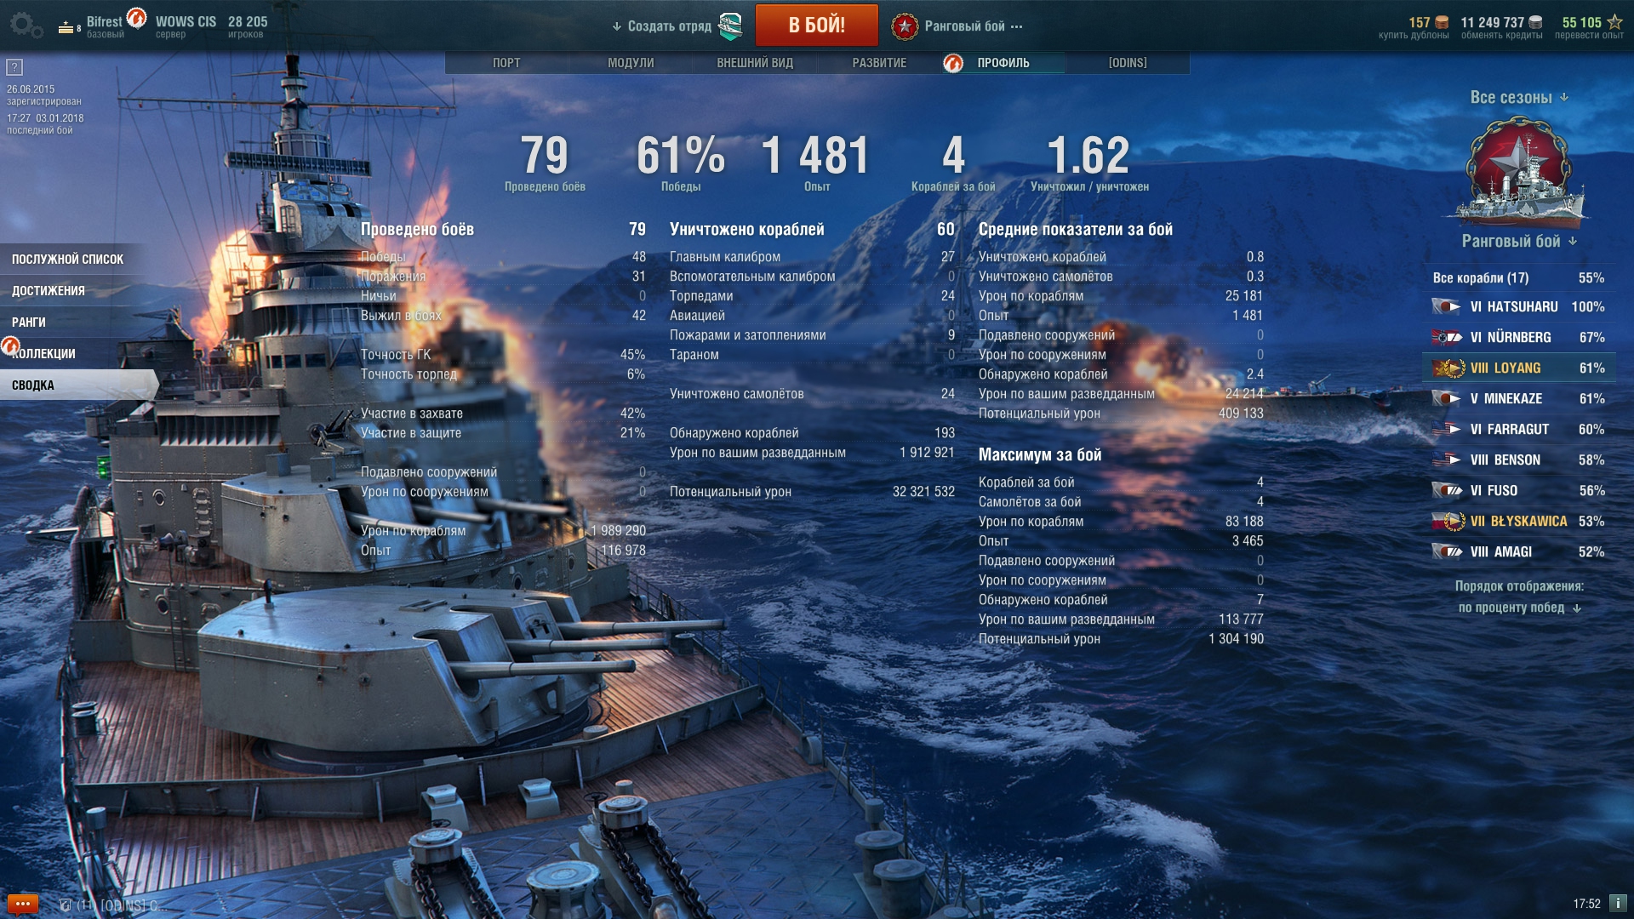Screen dimensions: 1634x919
Task: Click the info icon near clock
Action: 1618,904
